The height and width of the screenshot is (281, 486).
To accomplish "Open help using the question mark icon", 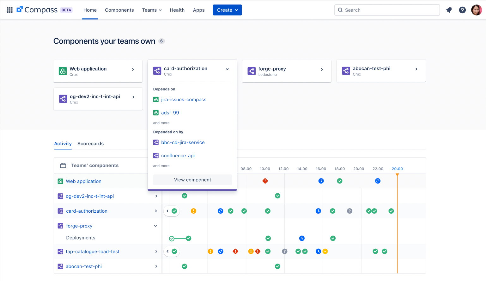I will pyautogui.click(x=462, y=10).
